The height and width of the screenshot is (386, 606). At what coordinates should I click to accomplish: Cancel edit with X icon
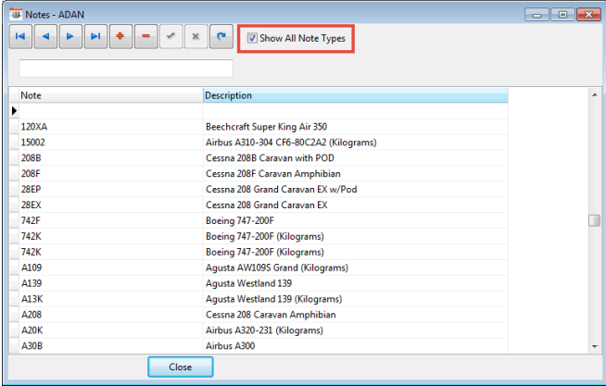[x=196, y=37]
